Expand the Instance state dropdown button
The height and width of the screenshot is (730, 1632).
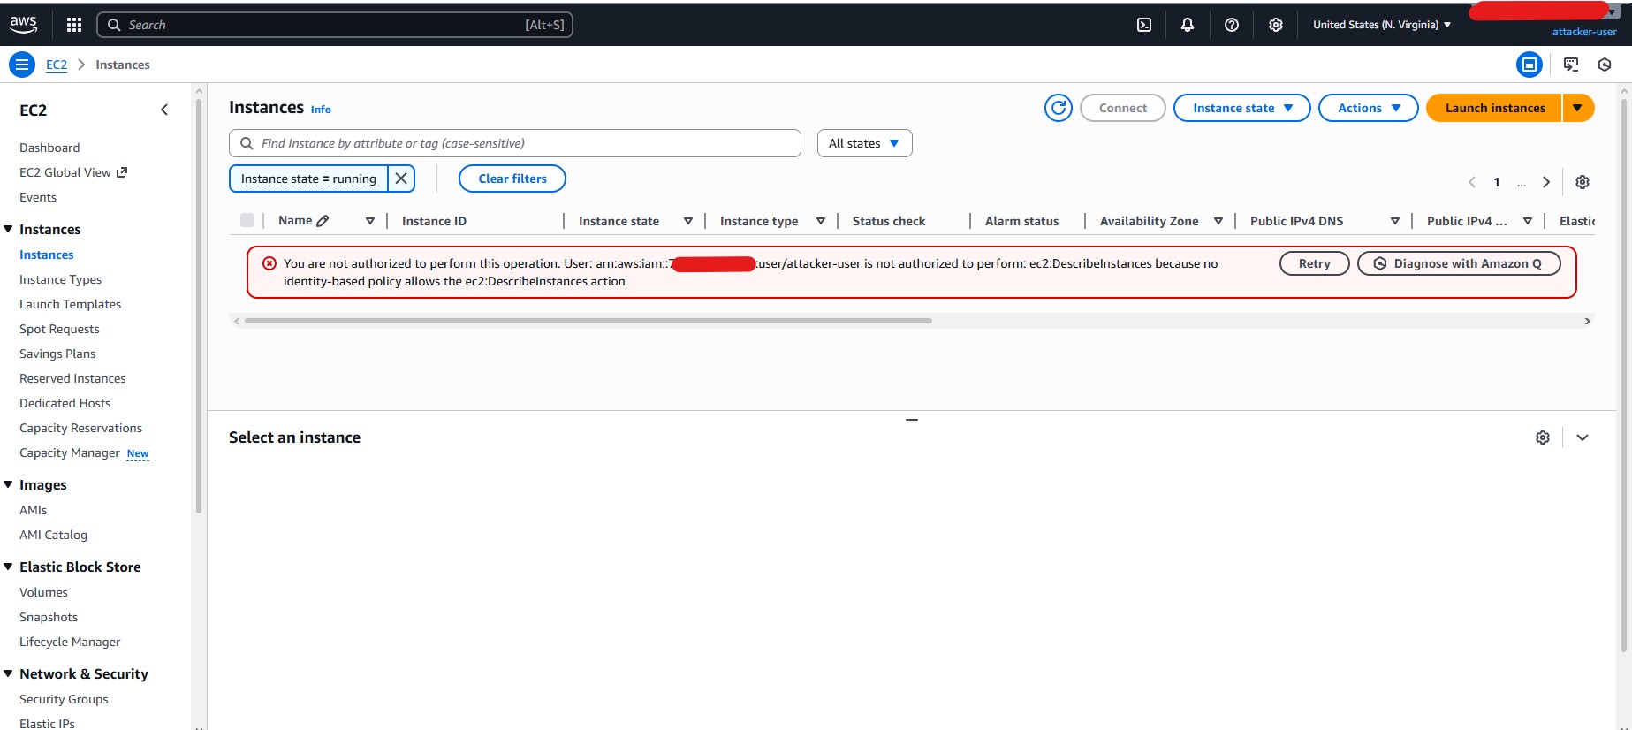pyautogui.click(x=1241, y=108)
